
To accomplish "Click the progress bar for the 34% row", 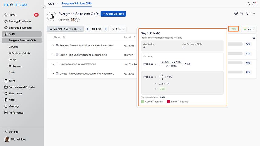I will click(x=235, y=44).
